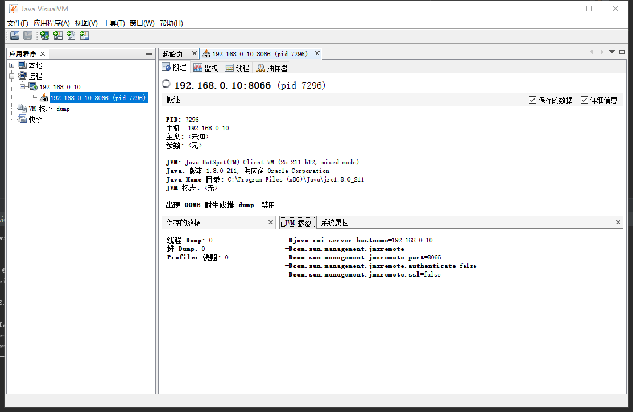Select the 快照 tree item
Screen dimensions: 633x412
(x=35, y=120)
